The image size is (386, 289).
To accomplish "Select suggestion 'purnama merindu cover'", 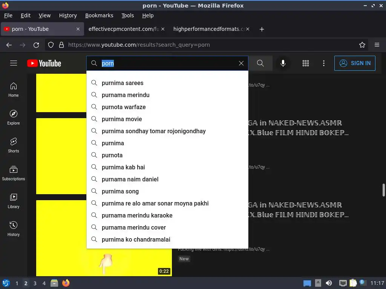I will pos(167,227).
